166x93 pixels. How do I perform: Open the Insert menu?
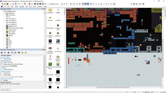tap(16, 6)
